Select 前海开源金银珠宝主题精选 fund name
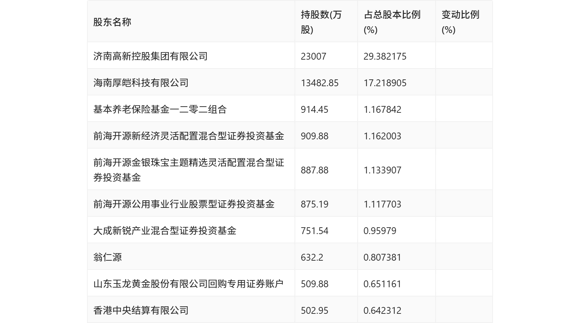The height and width of the screenshot is (323, 580). click(x=189, y=170)
